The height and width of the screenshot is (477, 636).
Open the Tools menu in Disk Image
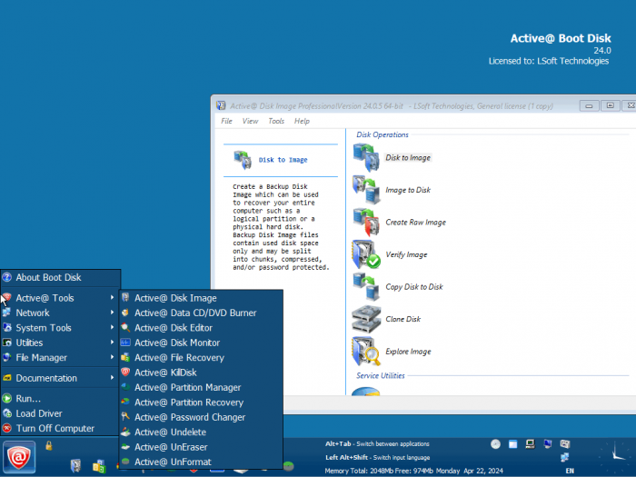[x=276, y=121]
